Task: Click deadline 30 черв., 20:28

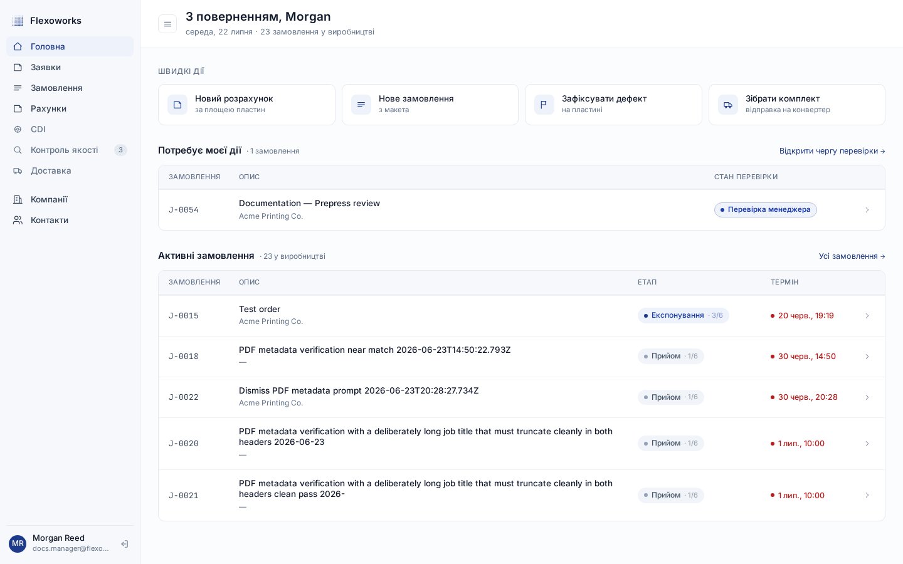Action: [x=804, y=397]
